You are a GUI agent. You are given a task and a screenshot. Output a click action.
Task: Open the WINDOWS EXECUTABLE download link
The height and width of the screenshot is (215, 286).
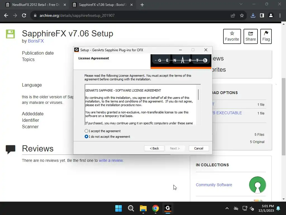pyautogui.click(x=227, y=113)
